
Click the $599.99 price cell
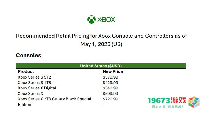tap(143, 94)
